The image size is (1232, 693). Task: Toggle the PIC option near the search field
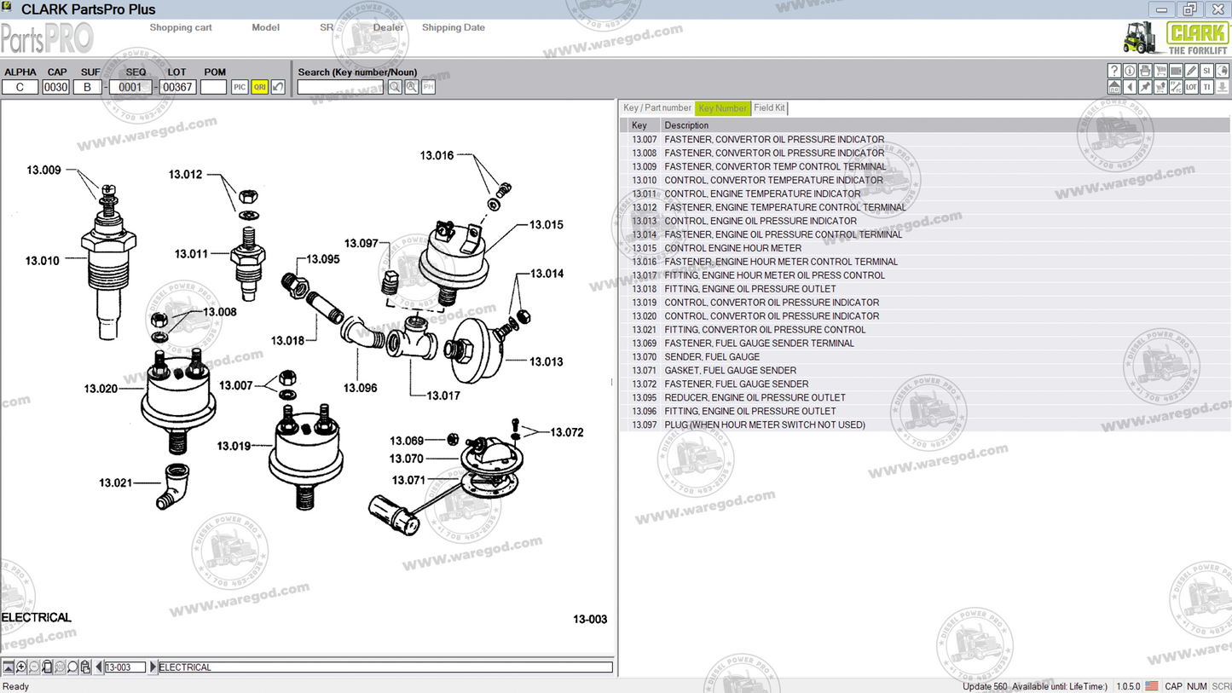(239, 86)
